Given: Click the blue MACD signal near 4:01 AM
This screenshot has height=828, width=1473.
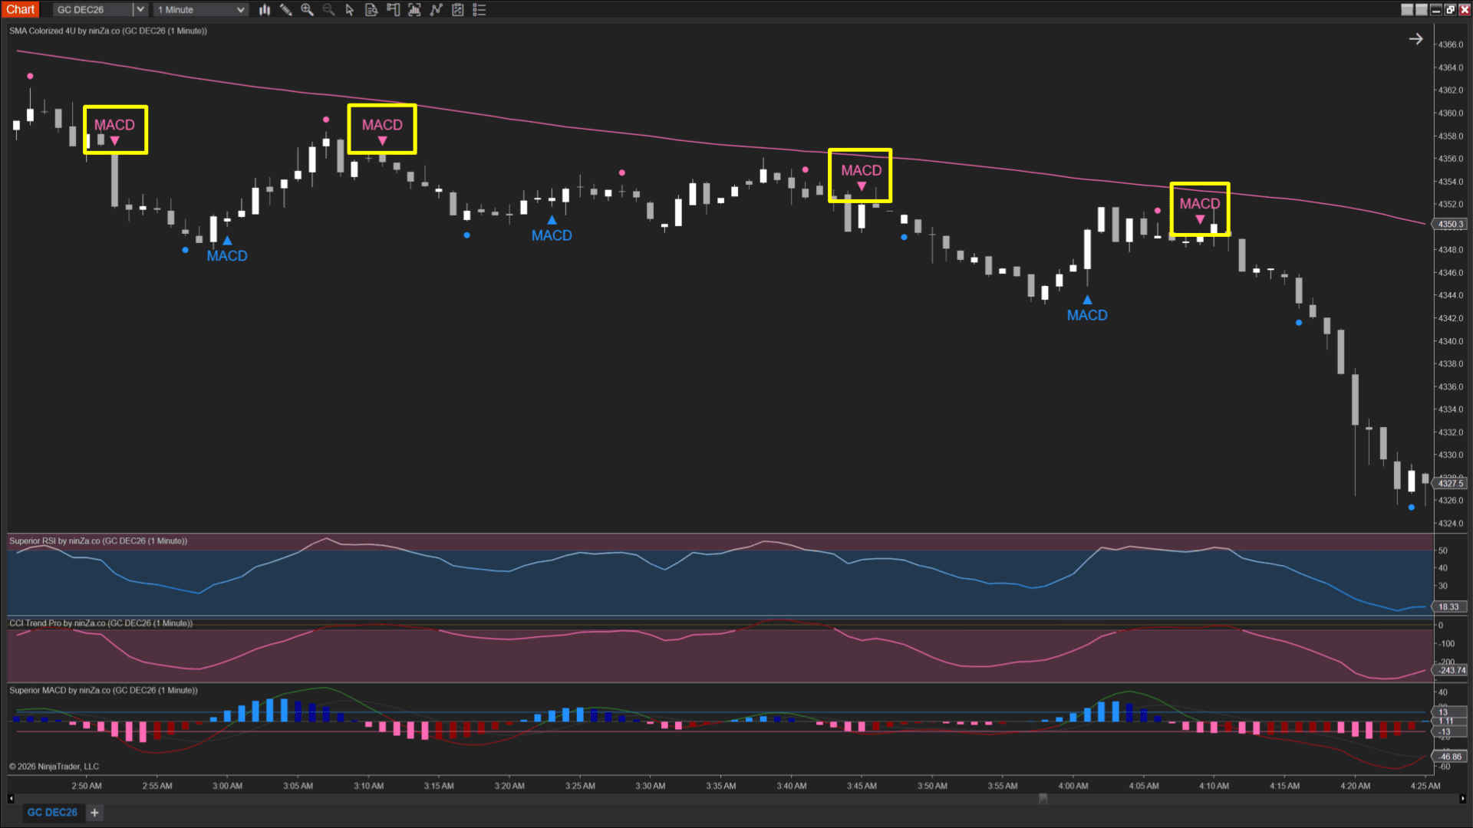Looking at the screenshot, I should pos(1087,310).
